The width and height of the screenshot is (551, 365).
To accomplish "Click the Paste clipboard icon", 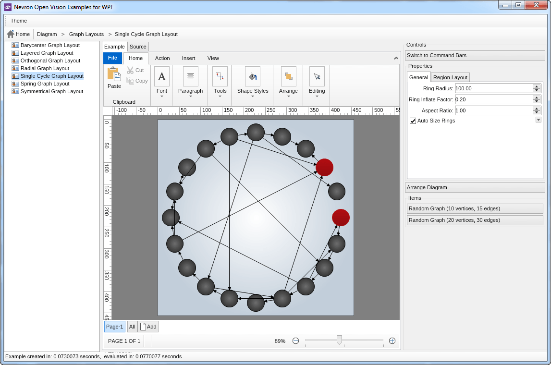I will point(114,74).
